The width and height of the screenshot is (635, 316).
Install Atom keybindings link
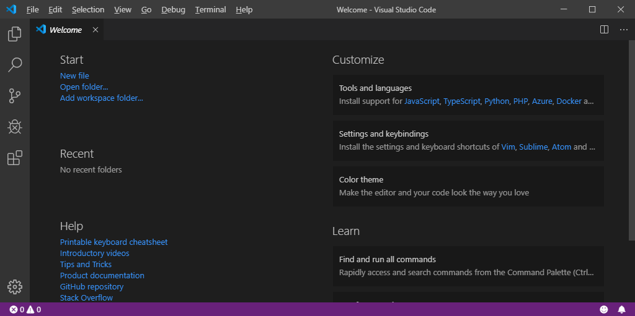[x=561, y=147]
